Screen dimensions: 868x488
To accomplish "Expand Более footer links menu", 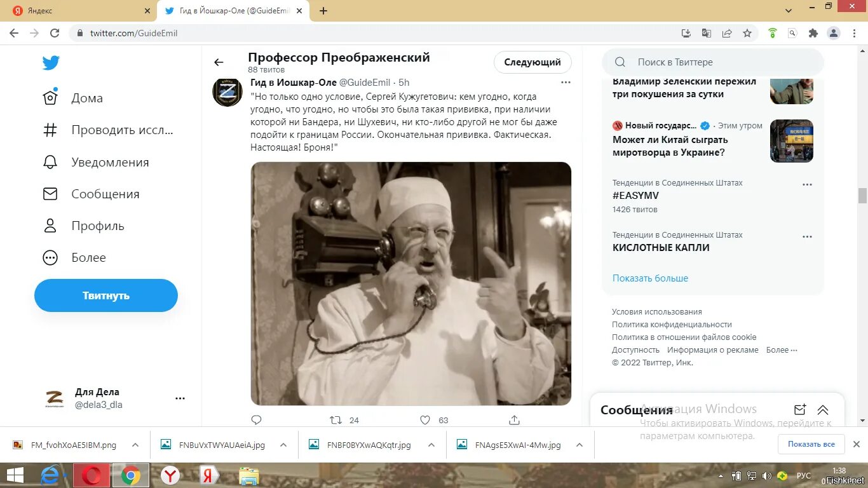I will [782, 350].
